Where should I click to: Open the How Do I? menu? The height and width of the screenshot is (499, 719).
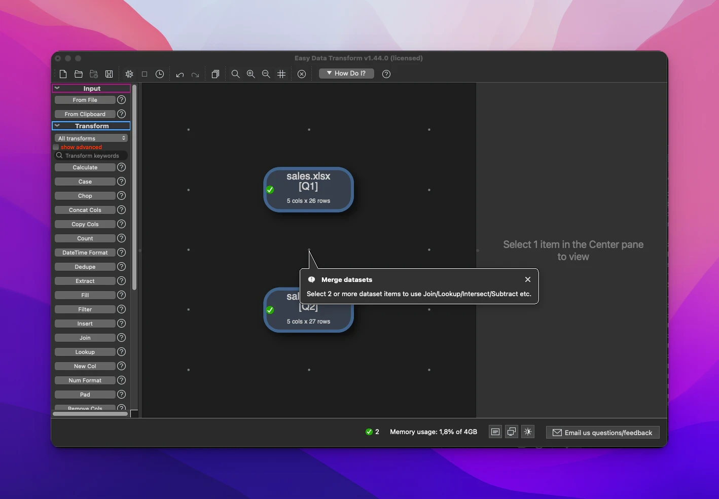pyautogui.click(x=346, y=74)
